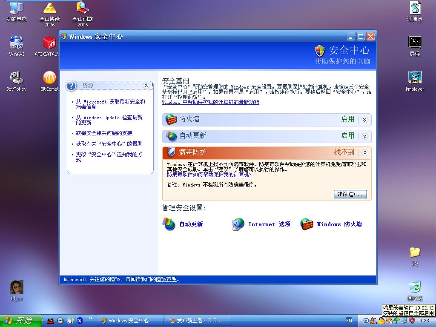The height and width of the screenshot is (327, 436).
Task: Click the question-mark icon in 资源 panel
Action: 71,86
